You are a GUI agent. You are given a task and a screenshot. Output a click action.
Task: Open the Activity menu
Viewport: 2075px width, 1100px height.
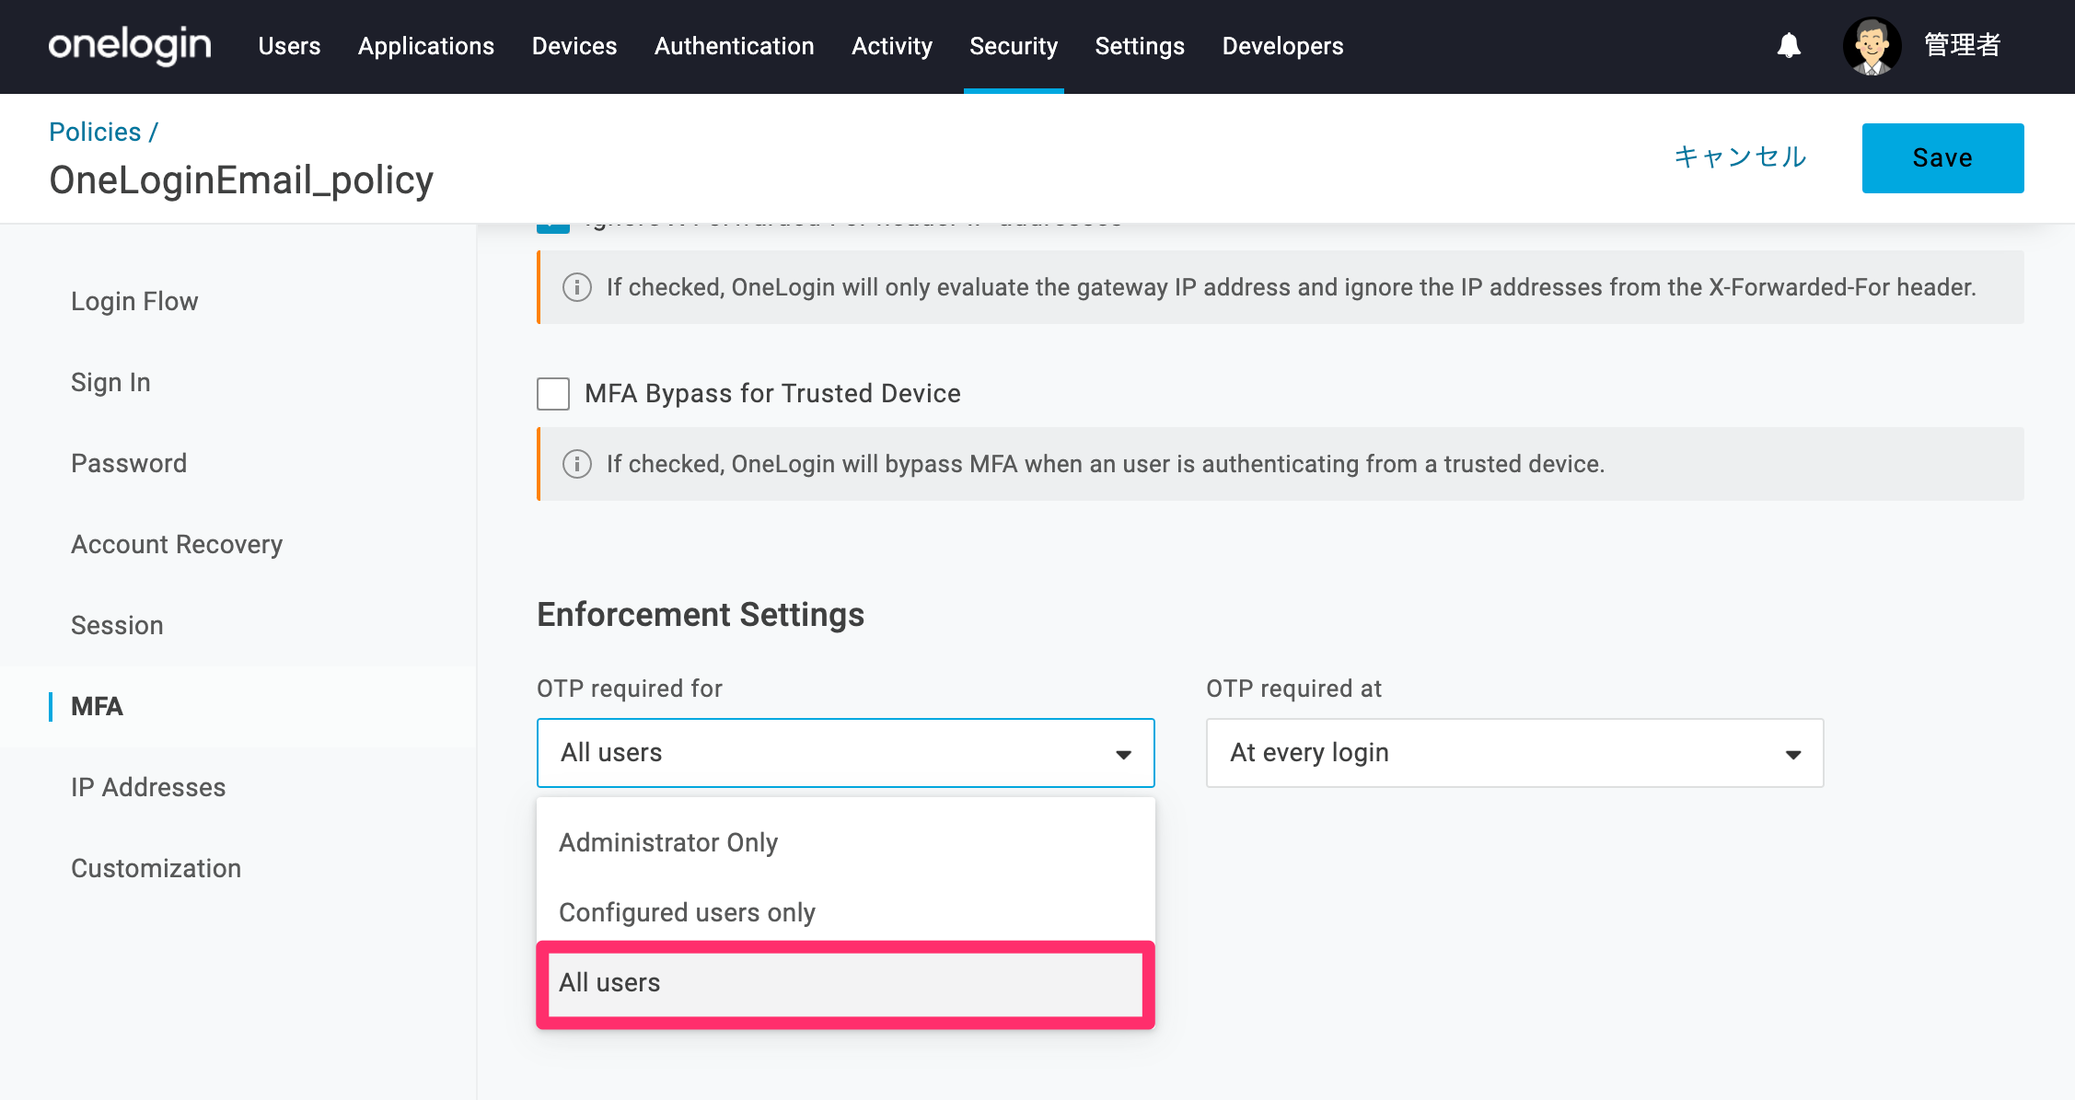(892, 46)
